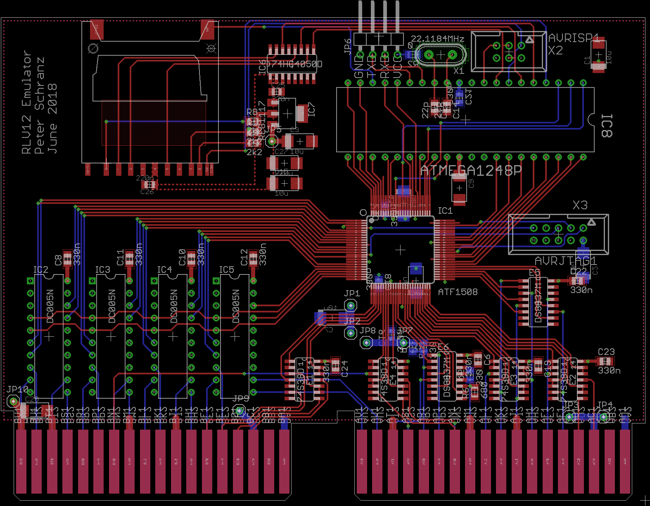Click the JP5 jumper pad
The image size is (650, 506).
(272, 142)
